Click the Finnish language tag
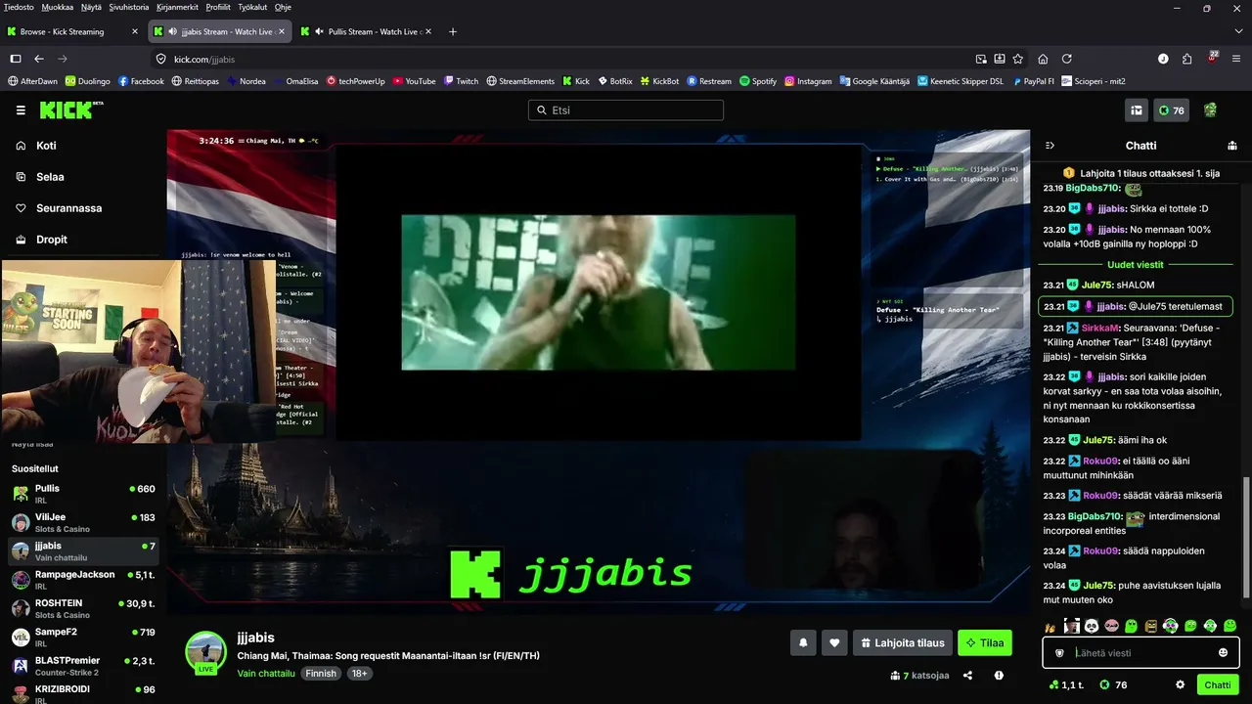The image size is (1252, 704). coord(321,674)
